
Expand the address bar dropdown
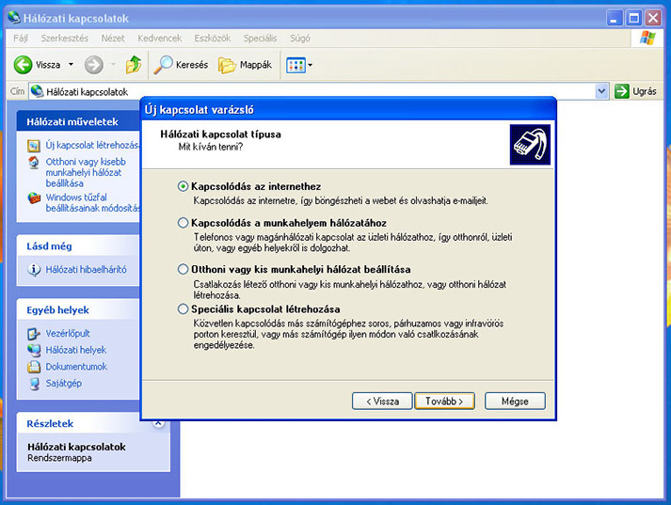coord(601,91)
